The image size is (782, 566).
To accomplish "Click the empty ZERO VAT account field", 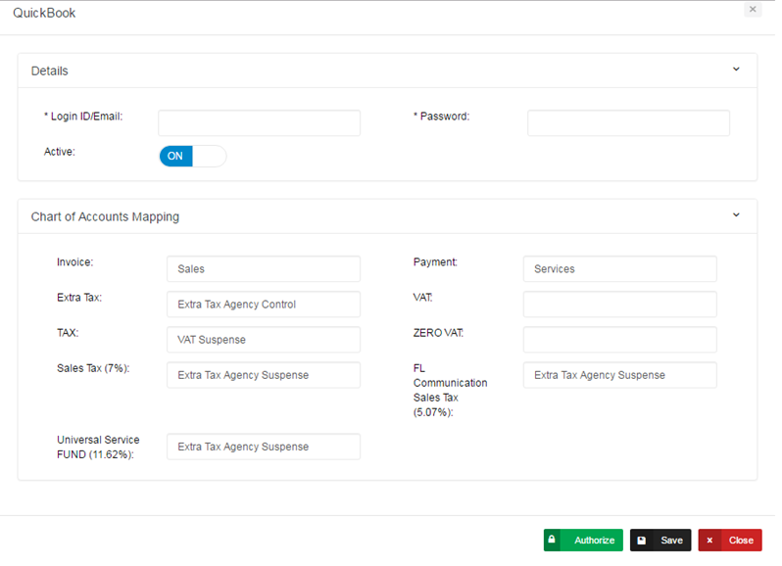I will point(619,339).
